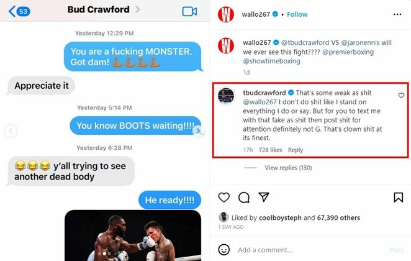Like tbudcrawford's comment with small heart
The image size is (411, 261).
pyautogui.click(x=401, y=95)
